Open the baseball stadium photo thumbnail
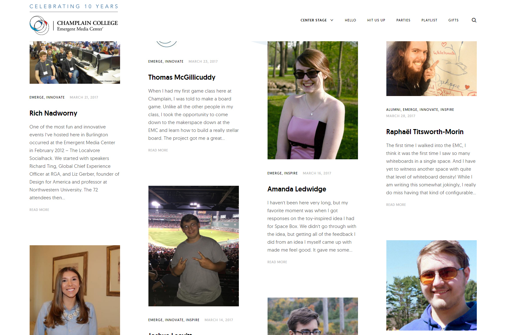 tap(193, 246)
